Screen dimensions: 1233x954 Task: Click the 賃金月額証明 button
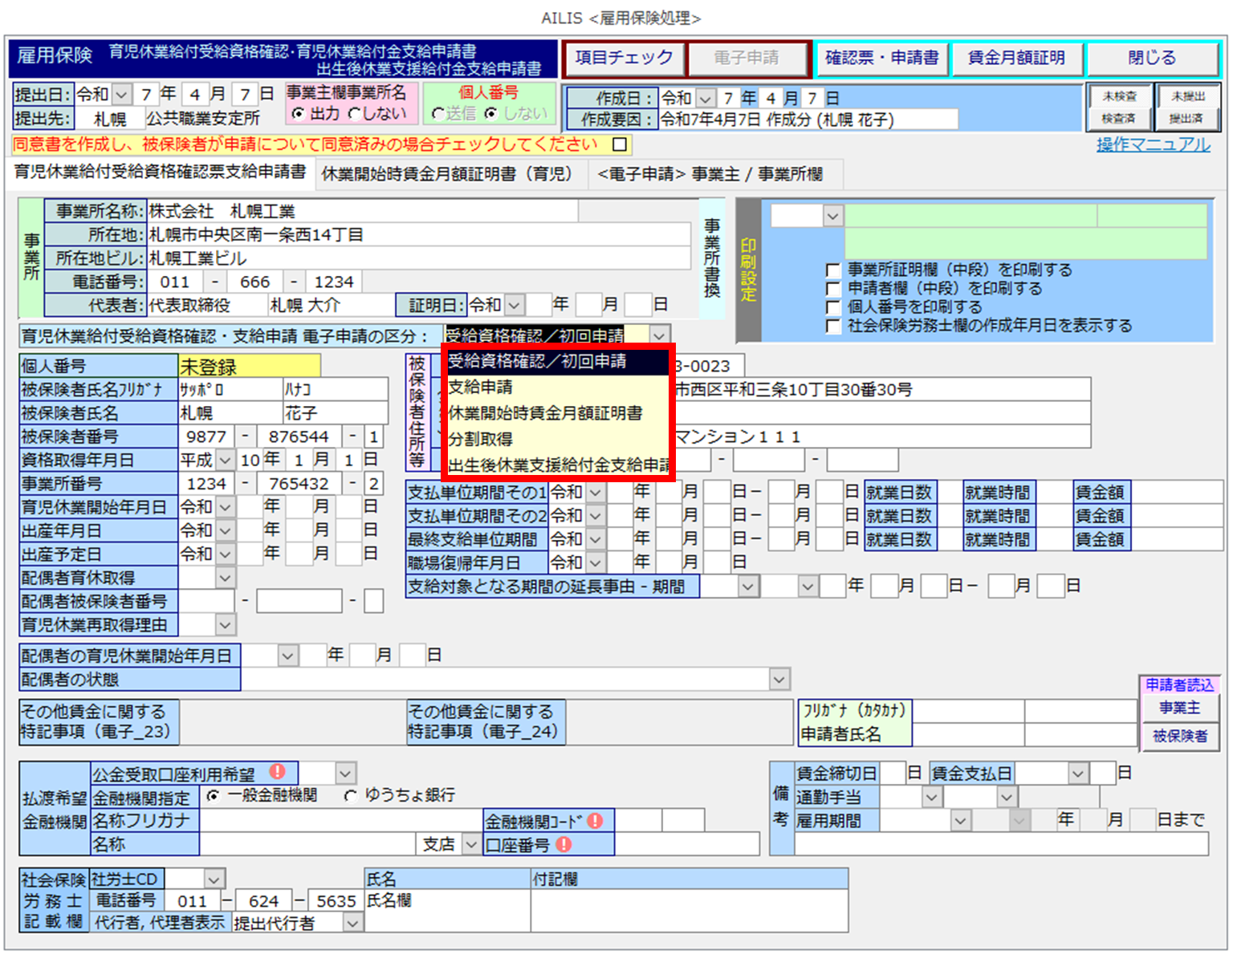point(1016,59)
